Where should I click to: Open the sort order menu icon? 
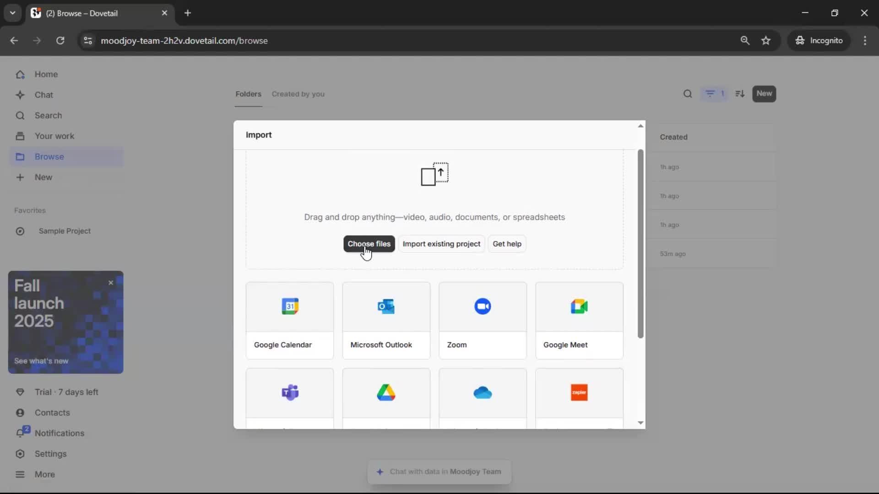(740, 94)
